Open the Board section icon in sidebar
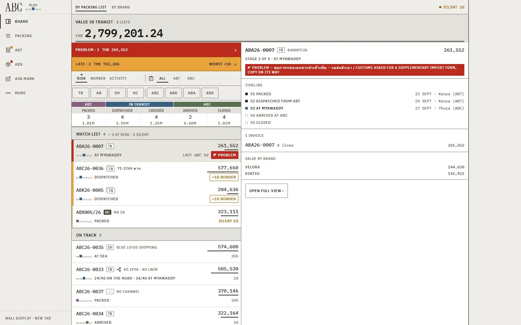 coord(8,21)
